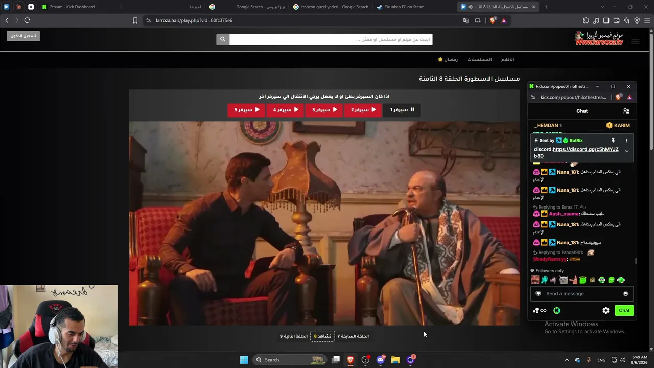The height and width of the screenshot is (368, 654).
Task: Select server سيرفر 5
Action: pos(246,110)
